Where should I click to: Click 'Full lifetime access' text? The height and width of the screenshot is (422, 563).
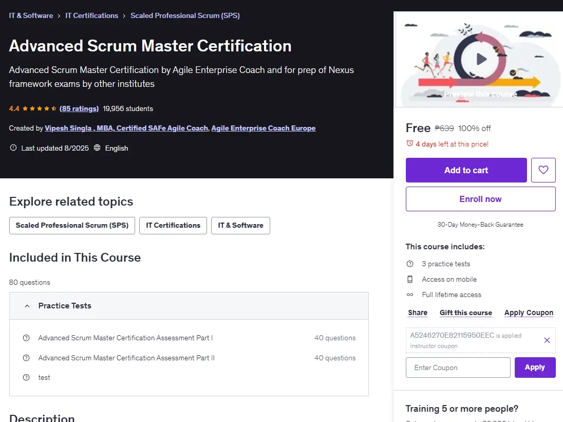pos(452,295)
